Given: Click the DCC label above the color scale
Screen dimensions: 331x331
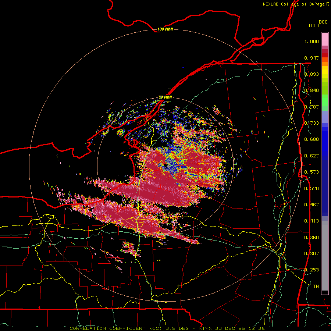Looking at the screenshot, I should pyautogui.click(x=323, y=22).
